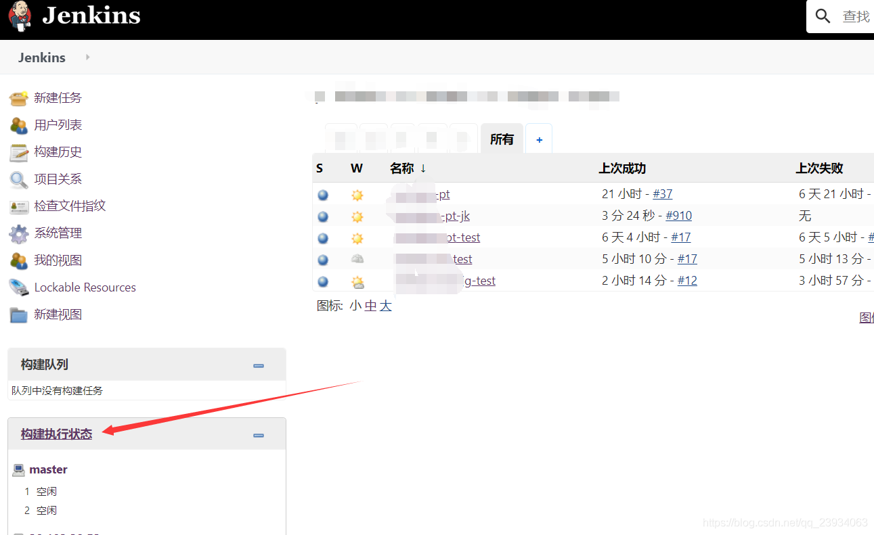The height and width of the screenshot is (535, 874).
Task: Click the 构建历史 notepad icon
Action: (18, 152)
